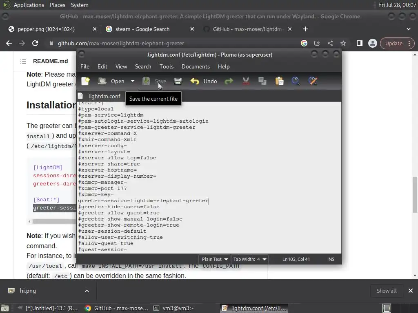Screen dimensions: 418x313
Task: Click the greeter-session=lightdm-elephant-greeter line
Action: point(143,201)
